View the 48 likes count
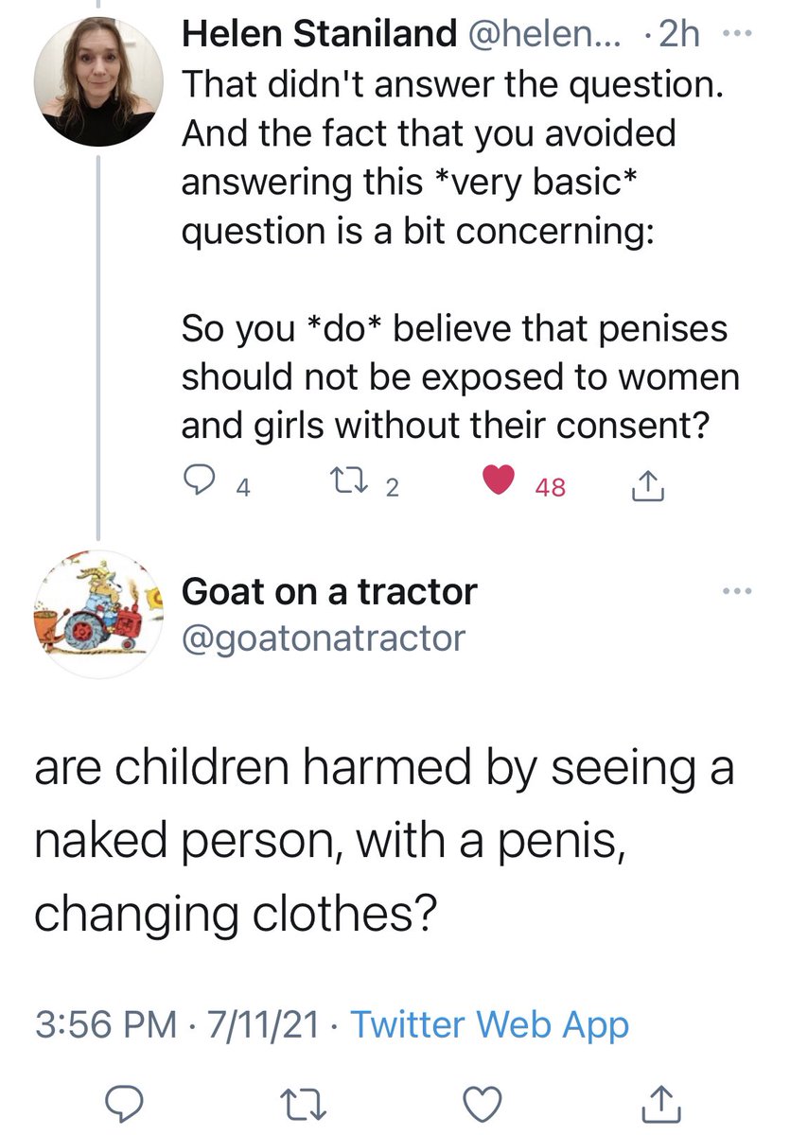The width and height of the screenshot is (790, 1135). coord(550,487)
